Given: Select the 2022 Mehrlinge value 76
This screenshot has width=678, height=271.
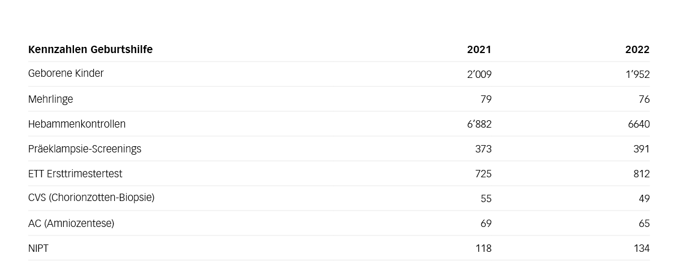Looking at the screenshot, I should point(644,99).
